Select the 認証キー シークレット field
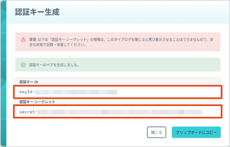The image size is (230, 147). tap(118, 112)
